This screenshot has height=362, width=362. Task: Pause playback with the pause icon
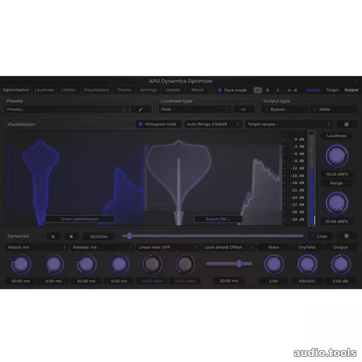click(x=53, y=236)
